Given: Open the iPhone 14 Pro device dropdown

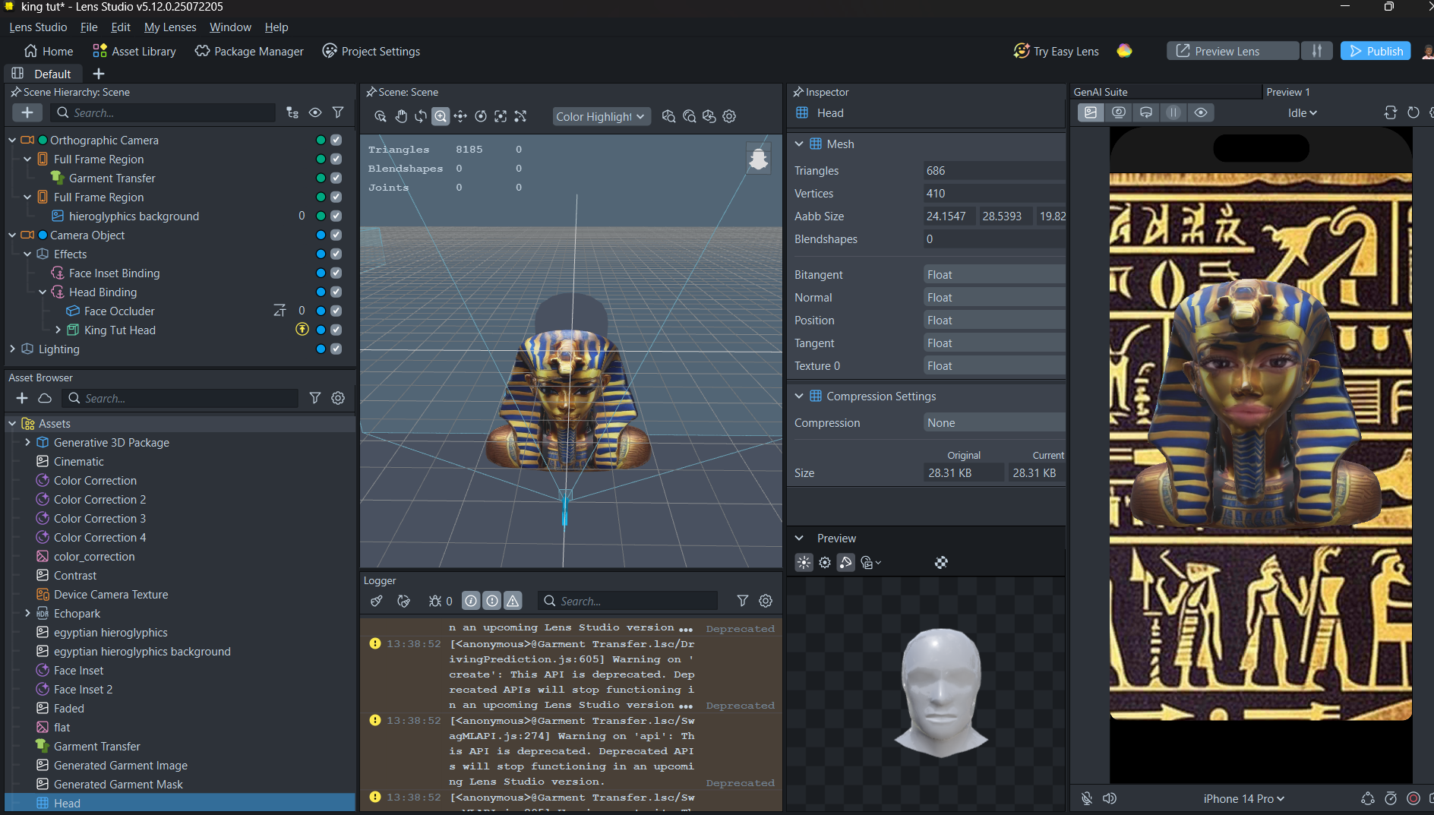Looking at the screenshot, I should 1243,798.
